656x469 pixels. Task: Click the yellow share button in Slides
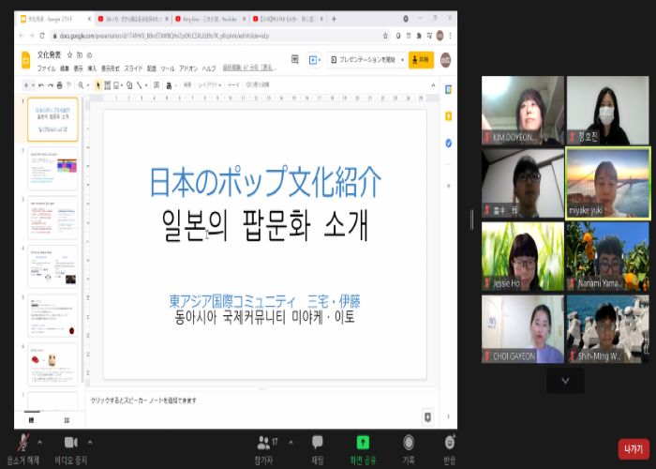(x=421, y=59)
